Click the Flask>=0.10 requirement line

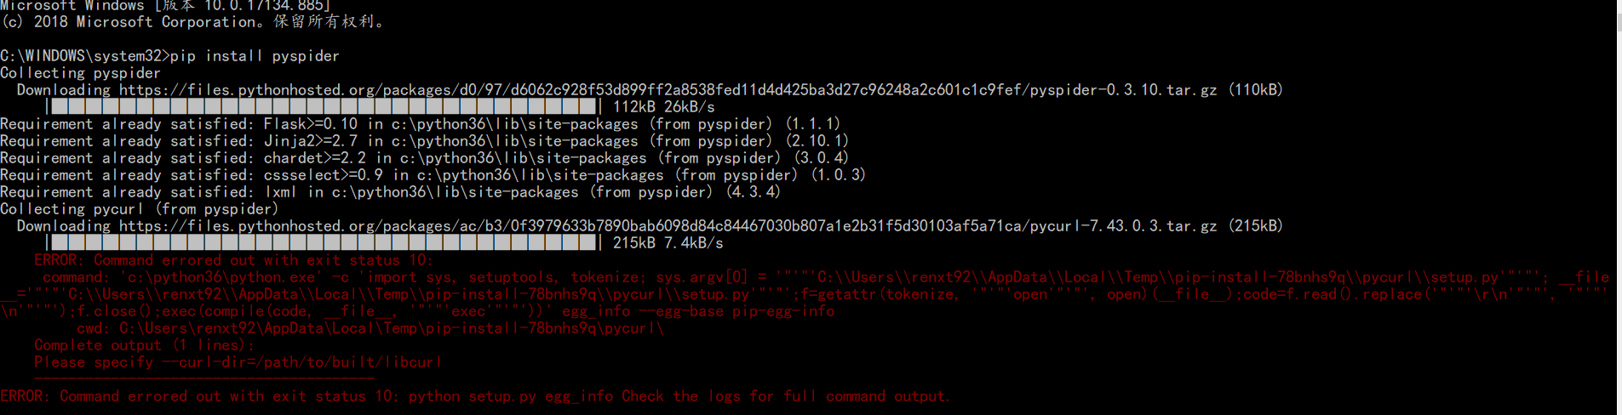[x=421, y=124]
